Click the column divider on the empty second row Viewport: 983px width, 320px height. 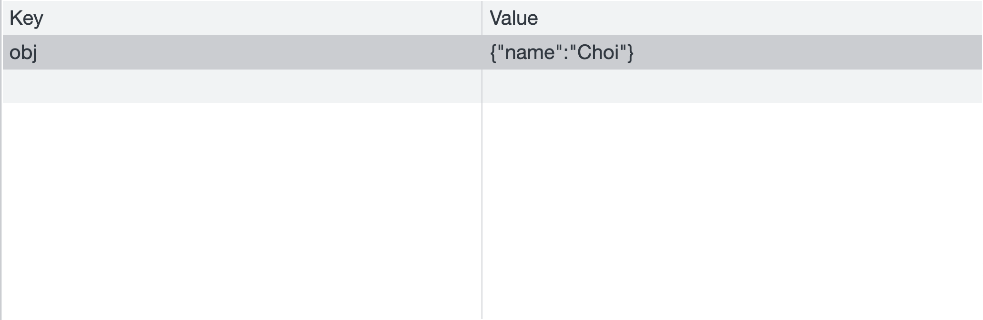482,86
